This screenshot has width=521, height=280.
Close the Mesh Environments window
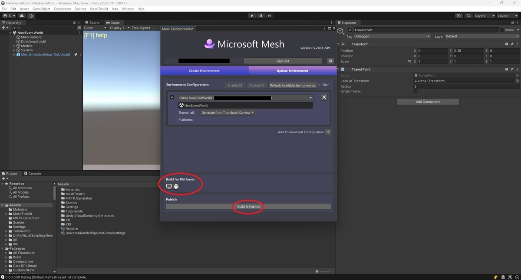pyautogui.click(x=334, y=29)
